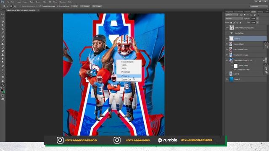Toggle Zoom All Windows checkbox

(x=40, y=6)
